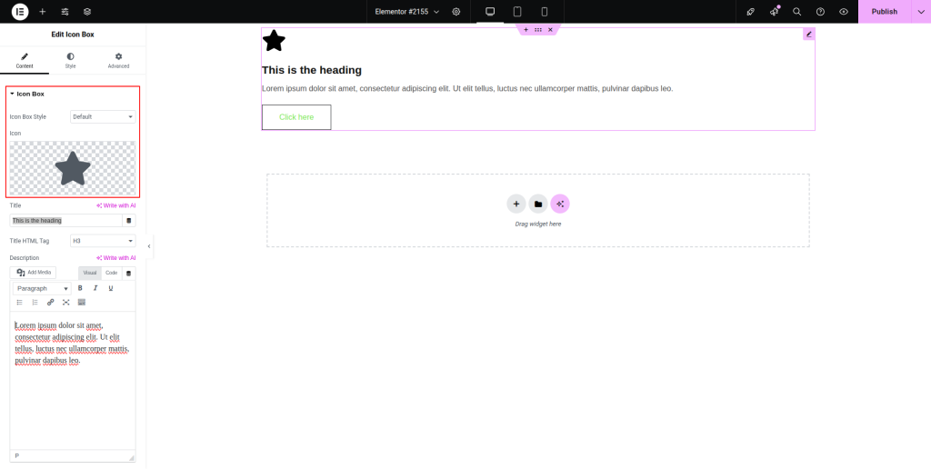Select the star icon on canvas
The height and width of the screenshot is (469, 931).
(x=274, y=41)
